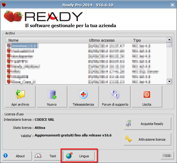Click the golden key Attivazione licenza icon
Viewport: 177px width, 163px height.
tap(128, 139)
